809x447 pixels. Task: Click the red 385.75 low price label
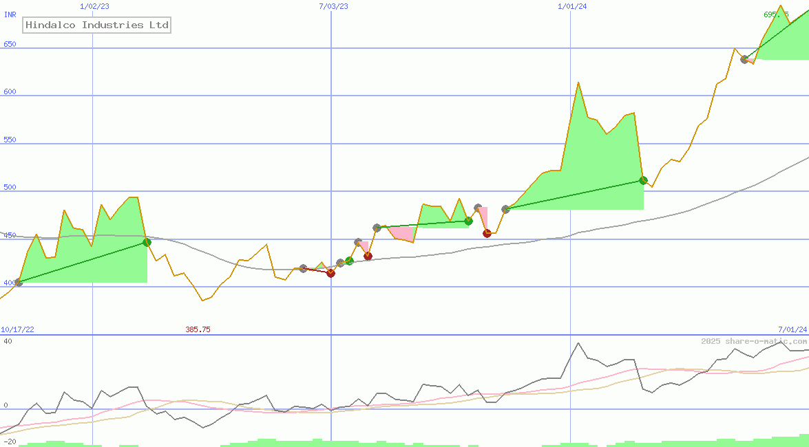pos(198,329)
